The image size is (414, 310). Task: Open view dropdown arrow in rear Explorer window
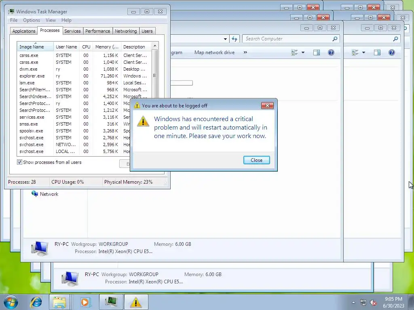[x=363, y=52]
